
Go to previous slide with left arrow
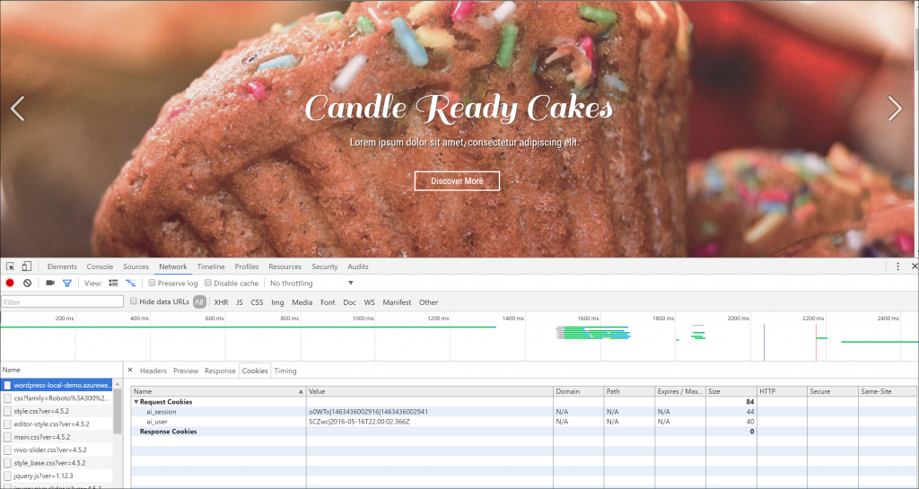click(x=17, y=109)
